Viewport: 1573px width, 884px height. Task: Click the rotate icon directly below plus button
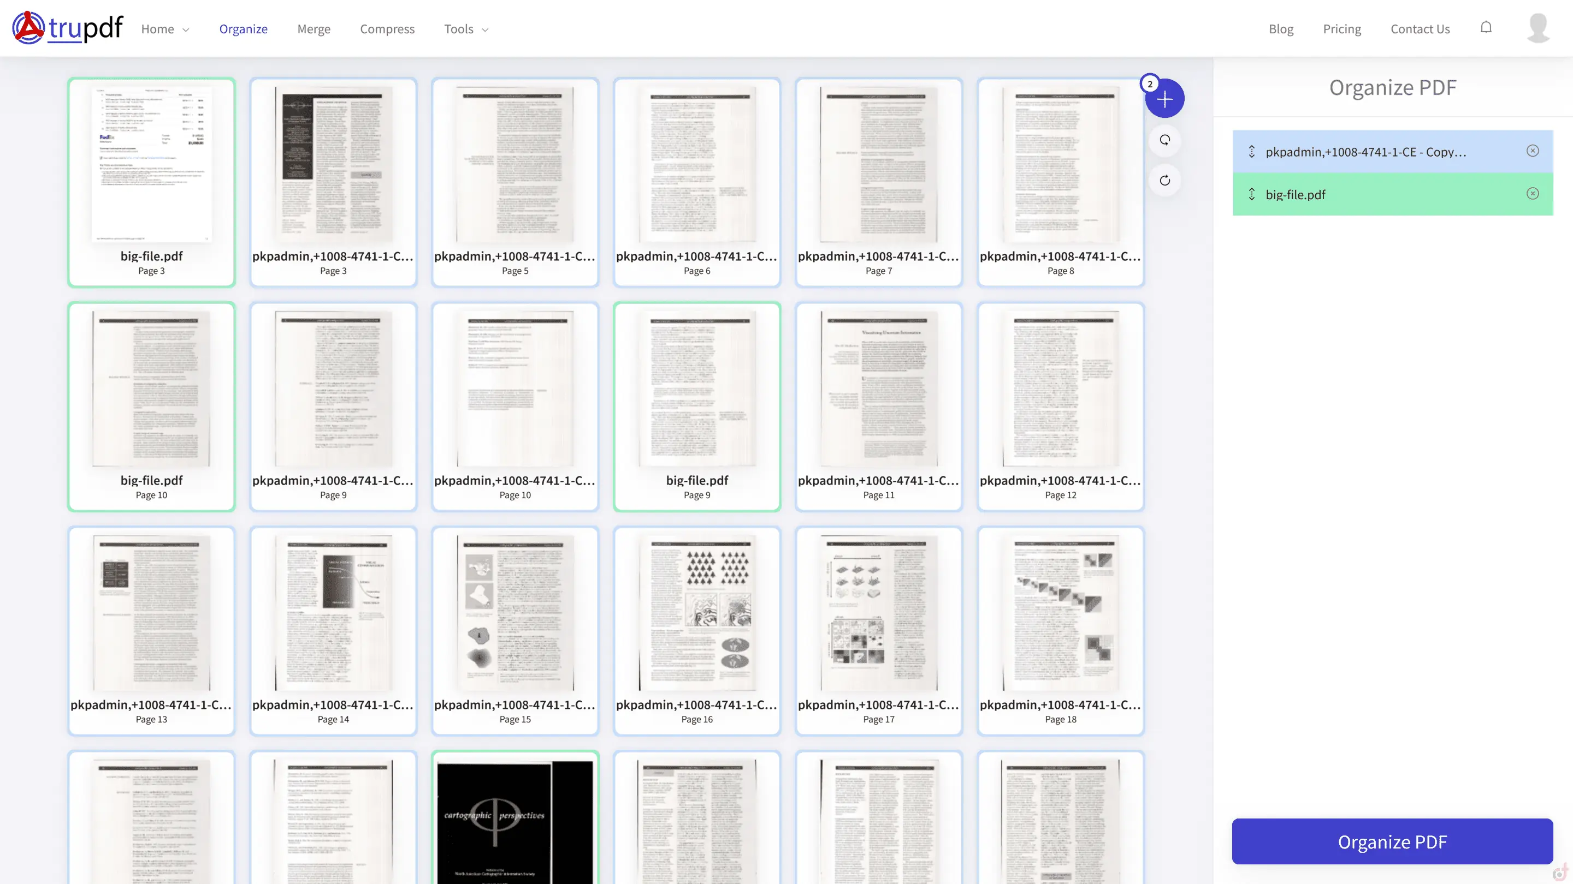coord(1164,140)
